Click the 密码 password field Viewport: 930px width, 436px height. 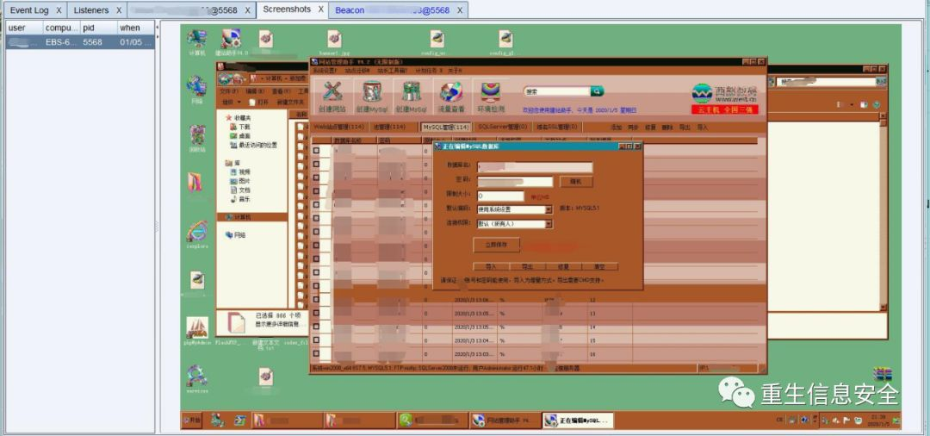coord(514,182)
